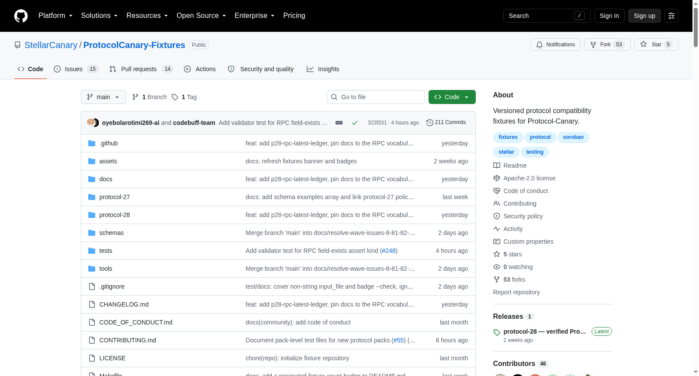699x376 pixels.
Task: Open the Resources dropdown
Action: 147,16
